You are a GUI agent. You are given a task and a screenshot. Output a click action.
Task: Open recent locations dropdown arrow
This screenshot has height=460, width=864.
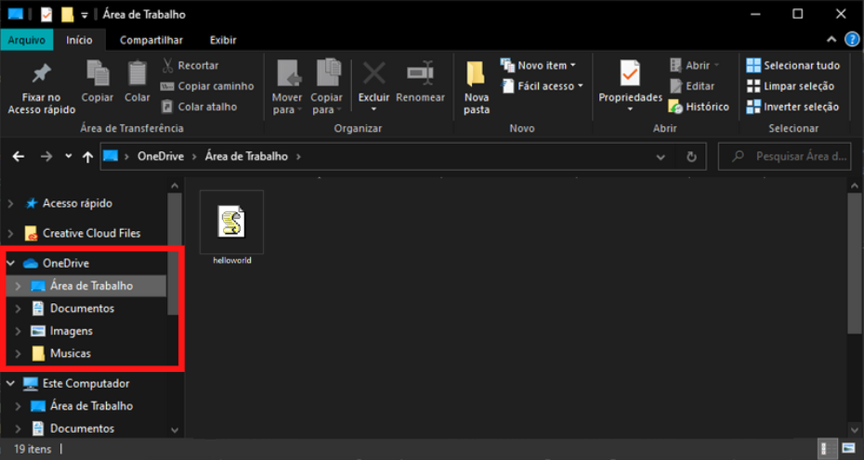(69, 156)
